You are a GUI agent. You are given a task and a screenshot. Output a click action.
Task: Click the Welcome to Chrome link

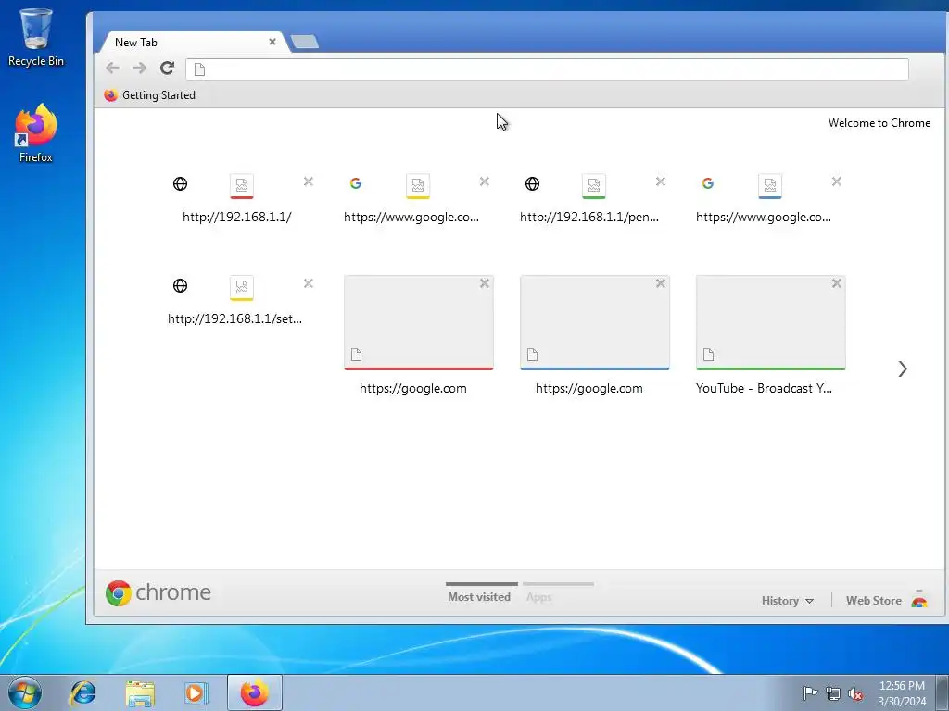[879, 123]
